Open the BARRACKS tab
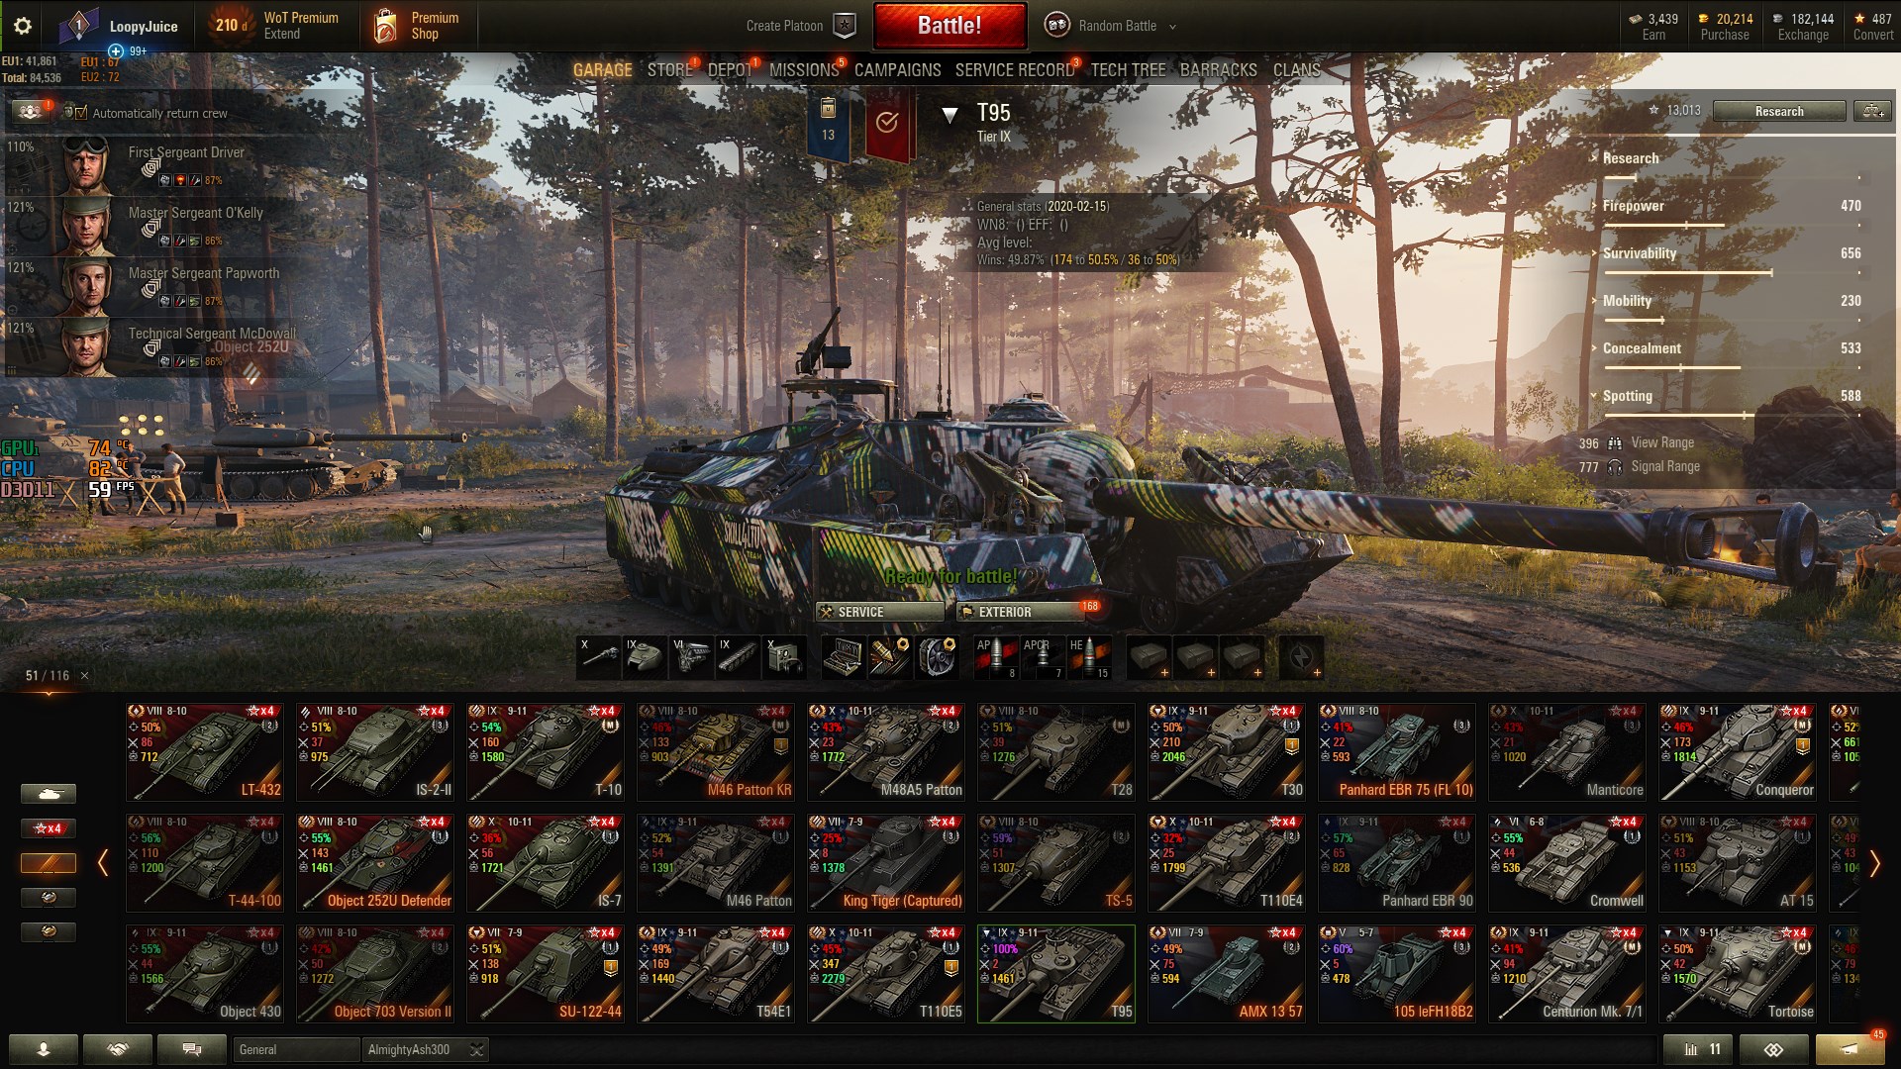Image resolution: width=1901 pixels, height=1069 pixels. coord(1218,70)
